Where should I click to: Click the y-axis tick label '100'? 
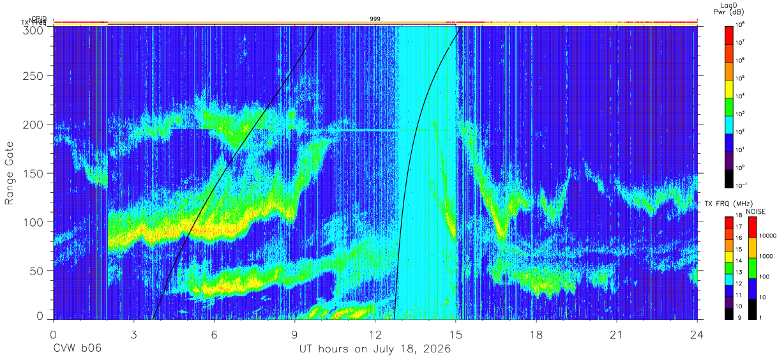[34, 222]
